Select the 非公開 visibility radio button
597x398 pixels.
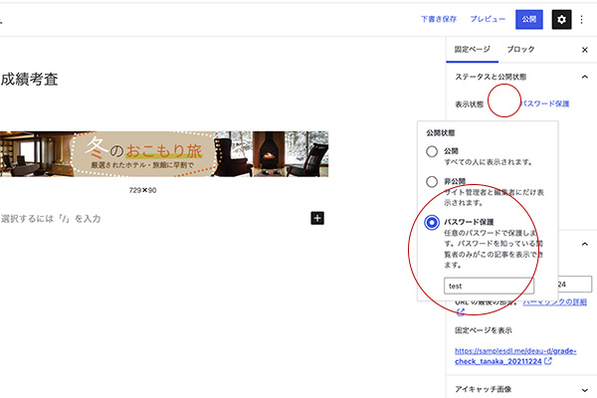tap(431, 182)
